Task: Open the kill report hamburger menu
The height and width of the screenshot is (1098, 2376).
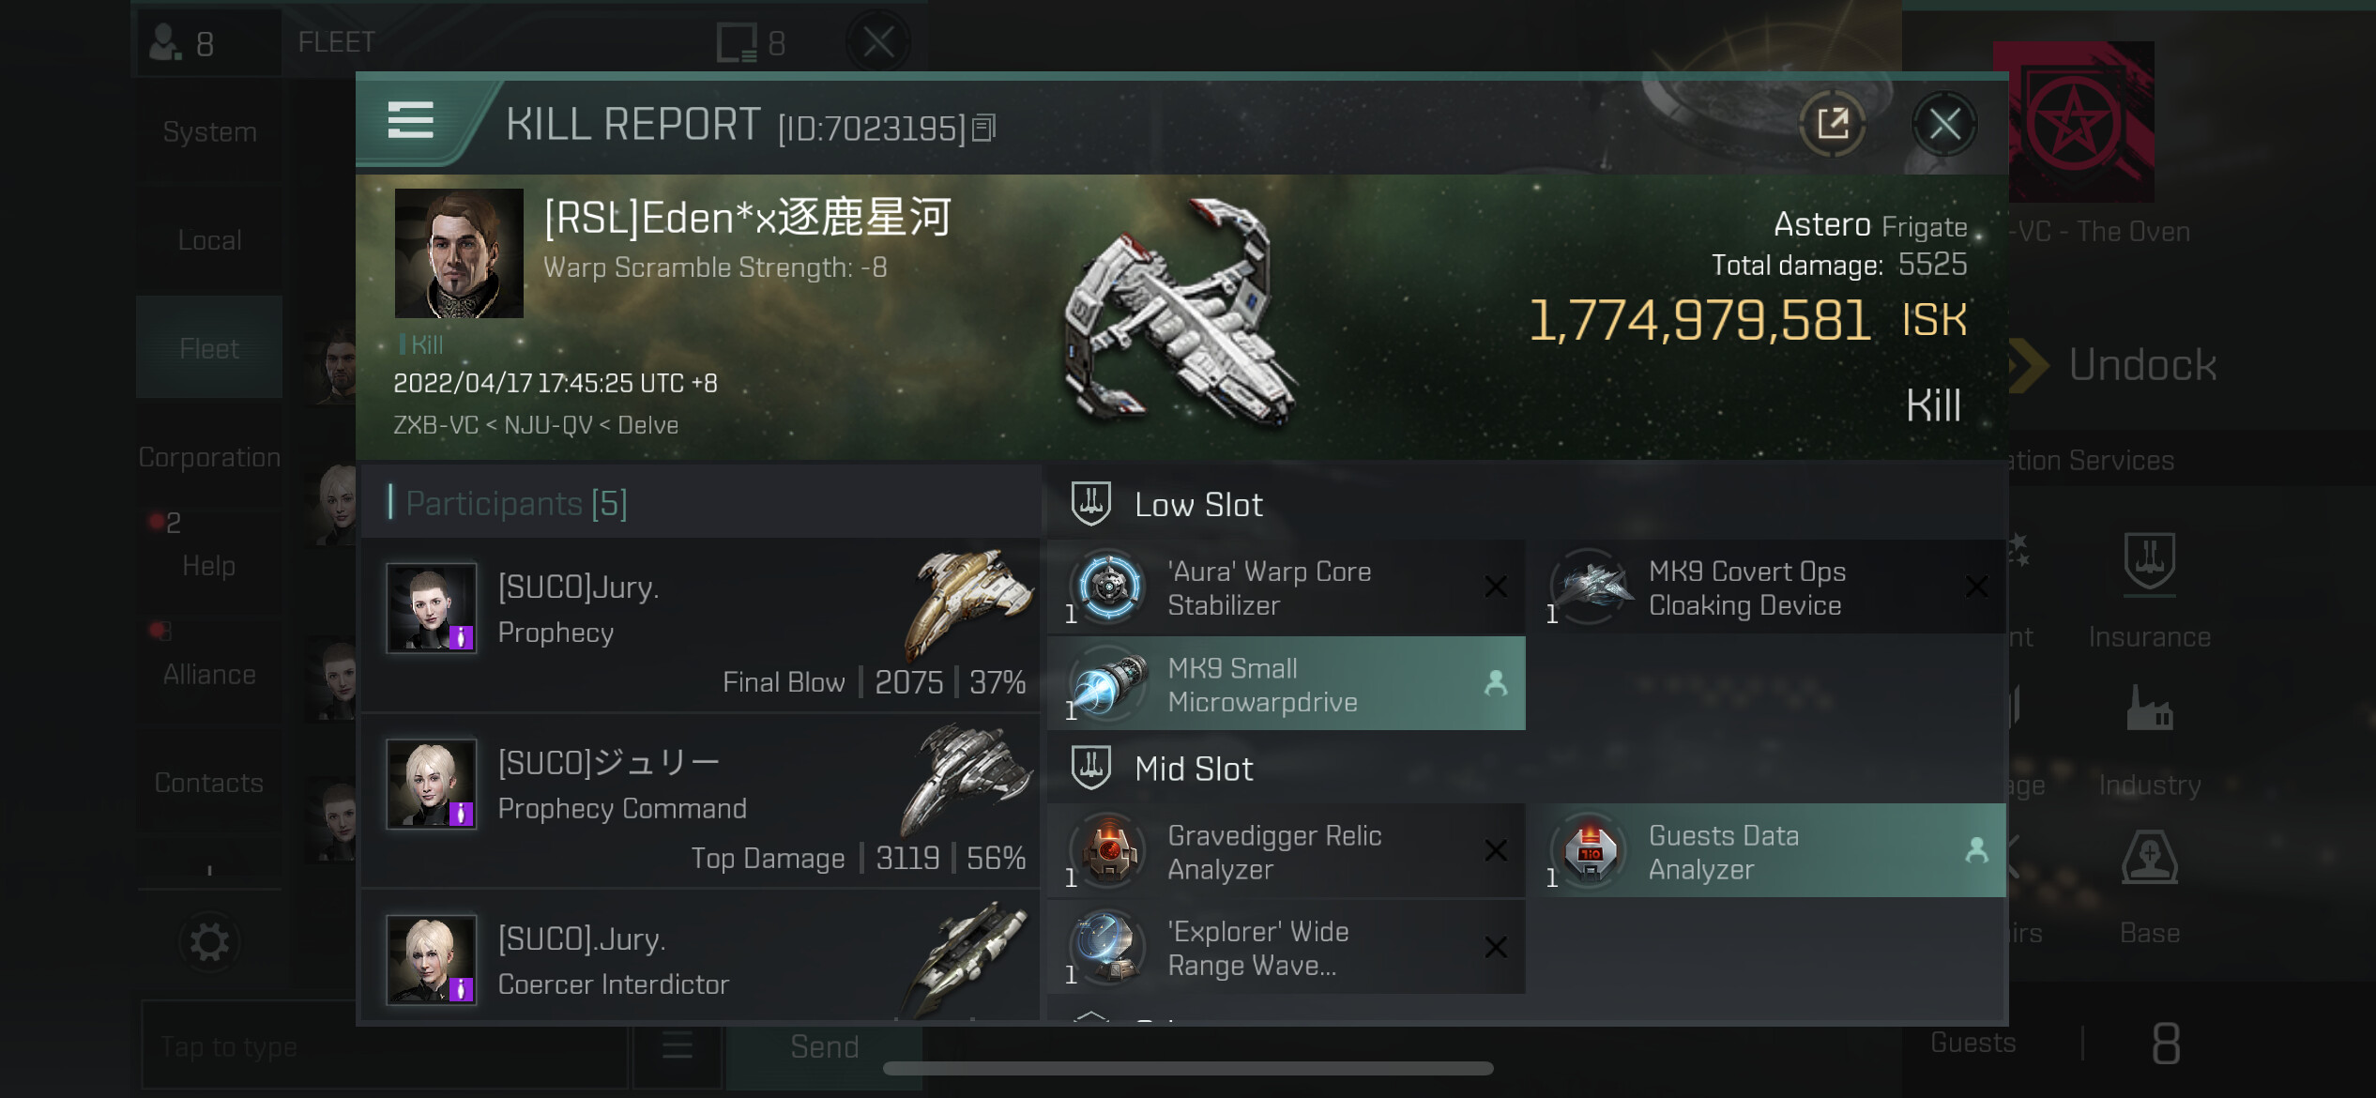Action: (x=411, y=121)
